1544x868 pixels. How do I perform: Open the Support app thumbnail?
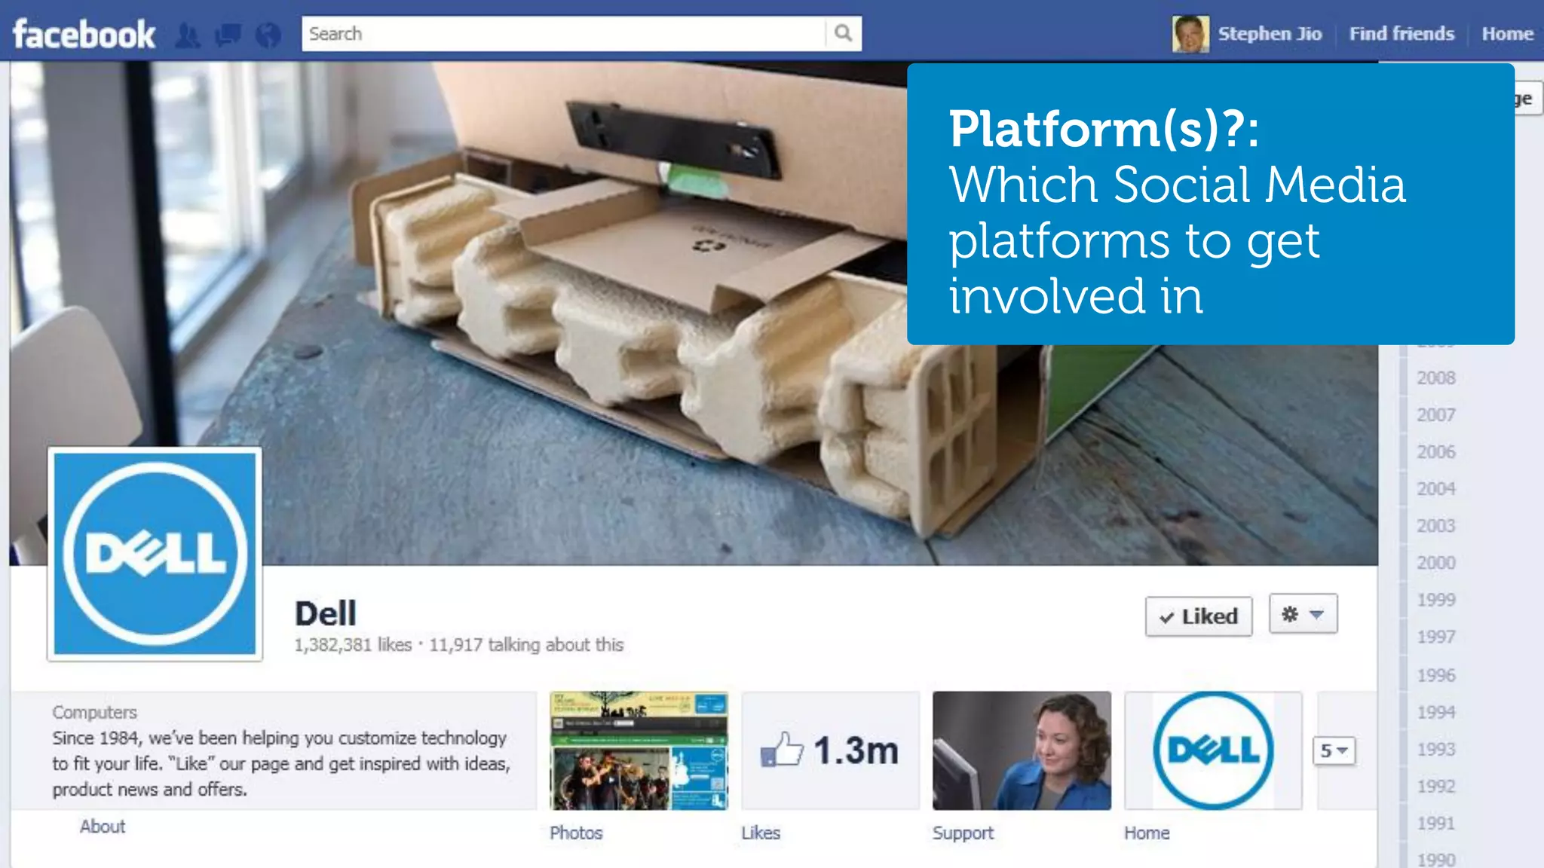[1022, 750]
